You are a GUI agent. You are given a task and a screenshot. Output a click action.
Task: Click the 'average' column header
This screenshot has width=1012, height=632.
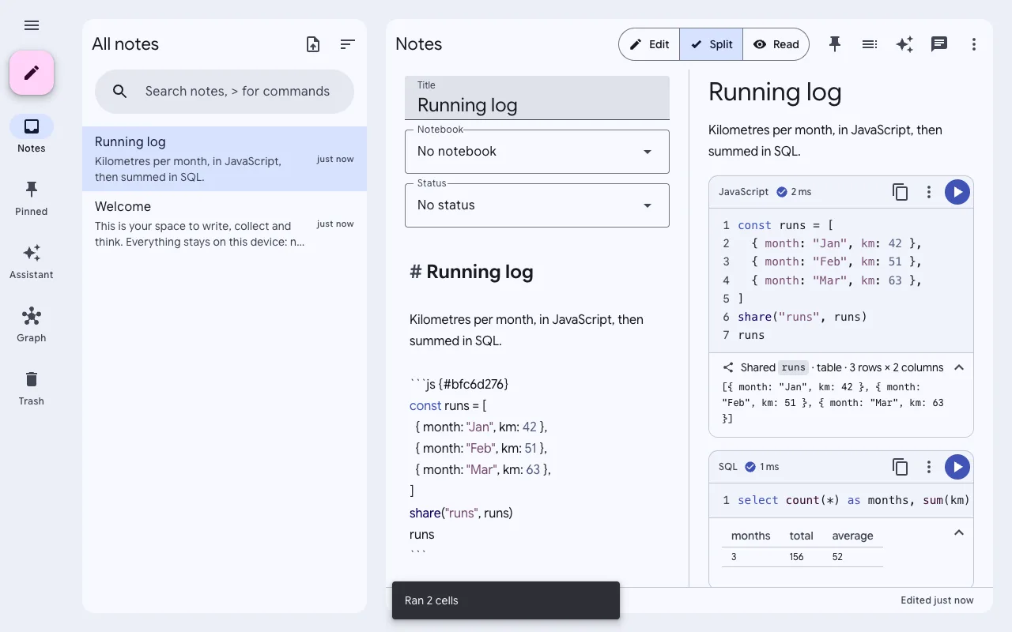[x=852, y=536]
